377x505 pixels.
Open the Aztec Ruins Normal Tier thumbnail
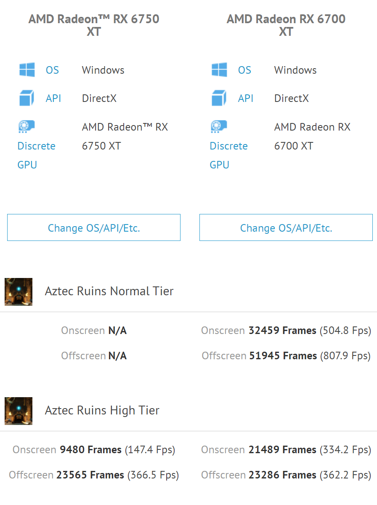19,291
